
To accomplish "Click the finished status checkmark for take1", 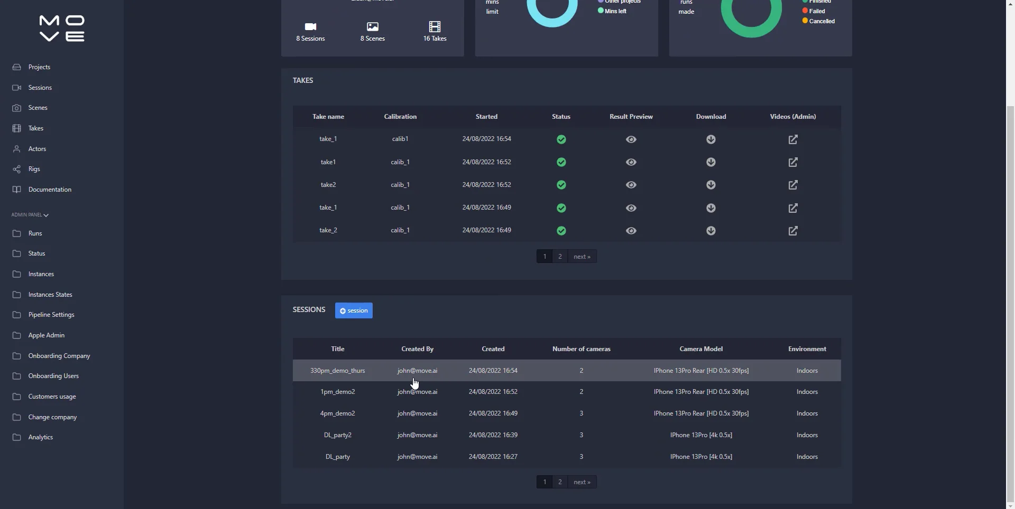I will coord(561,162).
